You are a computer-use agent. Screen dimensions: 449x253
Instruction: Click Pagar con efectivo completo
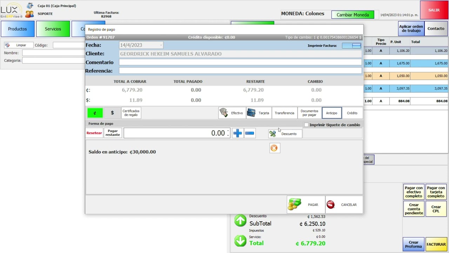point(414,192)
